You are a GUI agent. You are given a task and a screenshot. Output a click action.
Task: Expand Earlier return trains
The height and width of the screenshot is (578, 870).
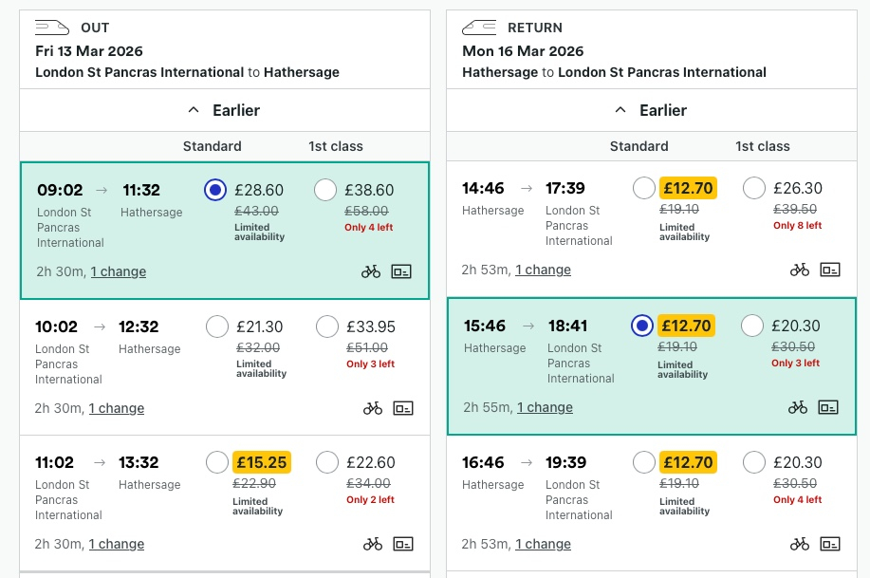[x=652, y=110]
